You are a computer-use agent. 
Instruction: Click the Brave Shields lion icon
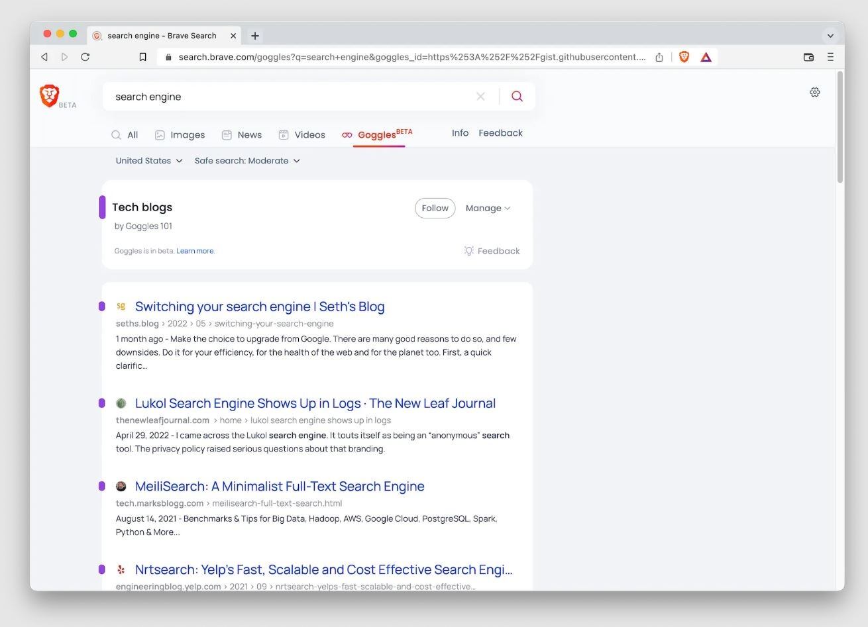click(x=684, y=57)
